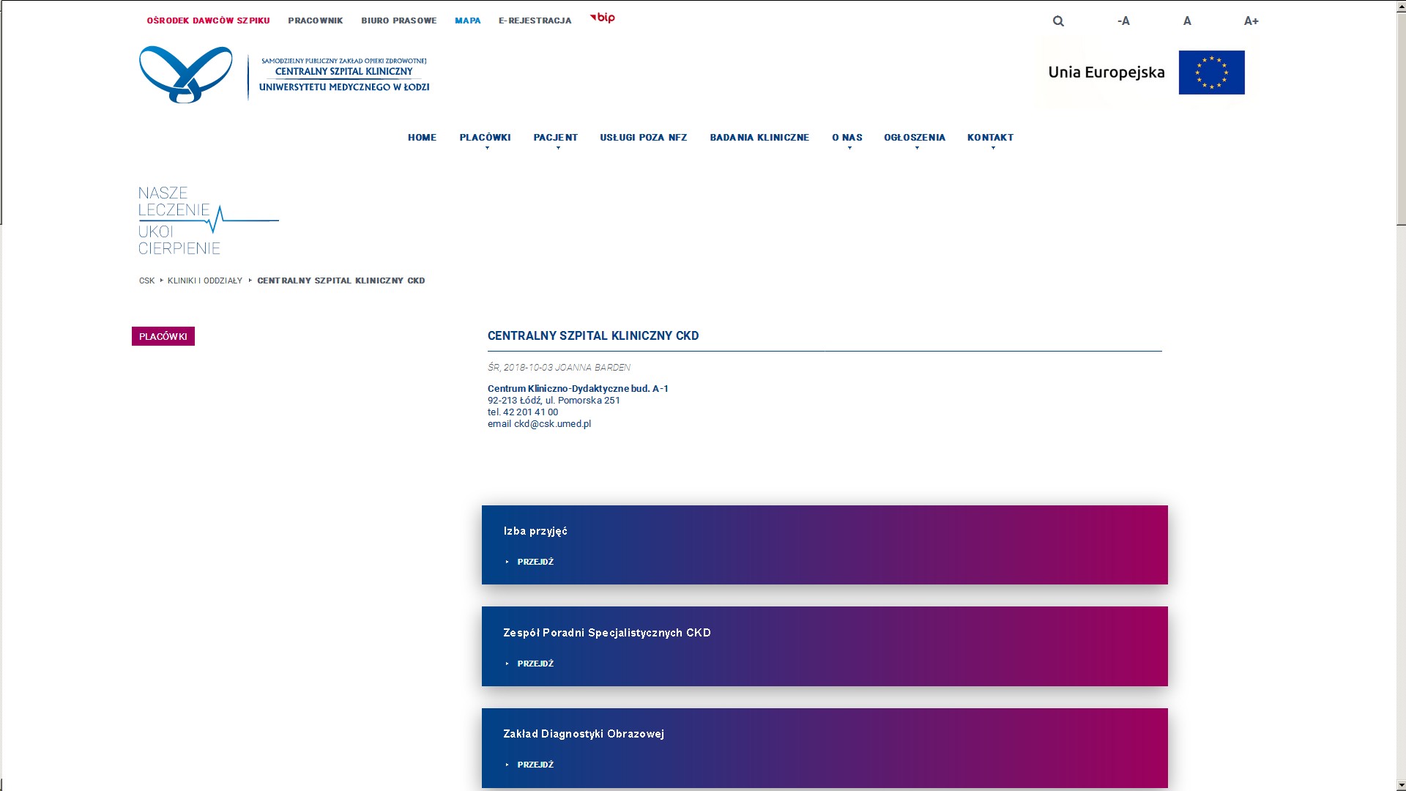Click the vertical scrollbar thumb
The image size is (1406, 791).
point(1401,119)
